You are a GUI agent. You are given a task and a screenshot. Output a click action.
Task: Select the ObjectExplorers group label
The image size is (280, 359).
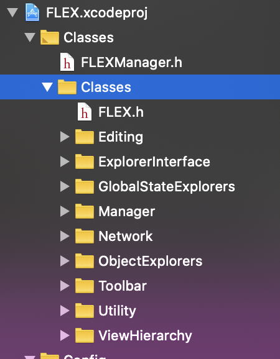coord(151,261)
